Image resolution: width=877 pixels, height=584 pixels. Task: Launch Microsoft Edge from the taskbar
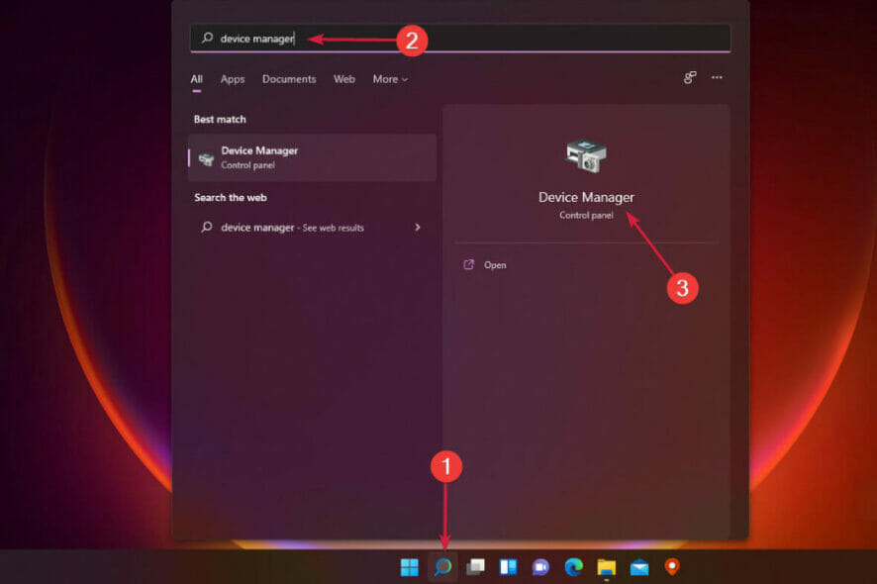click(x=573, y=567)
